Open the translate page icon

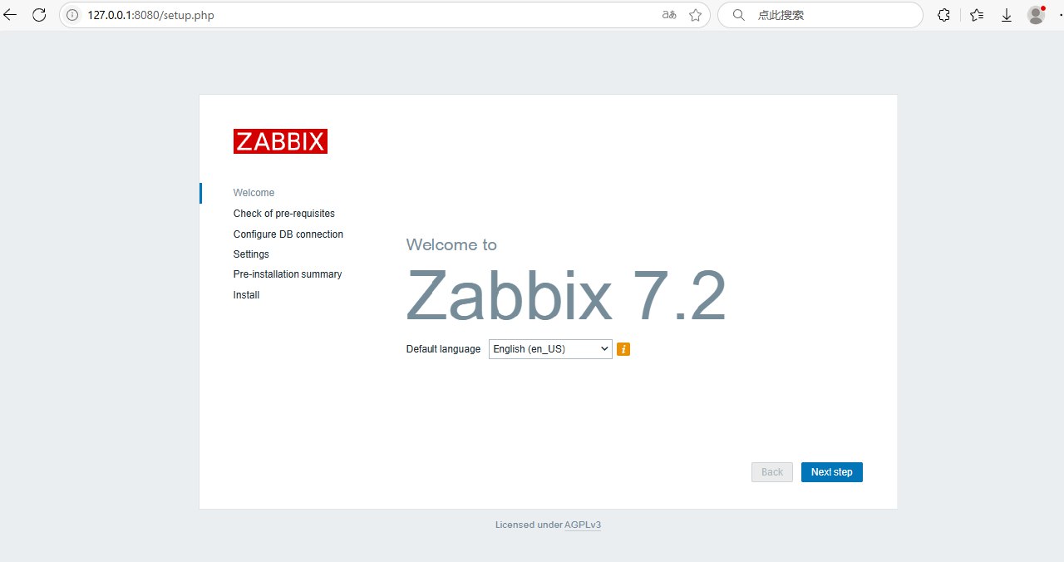tap(669, 15)
